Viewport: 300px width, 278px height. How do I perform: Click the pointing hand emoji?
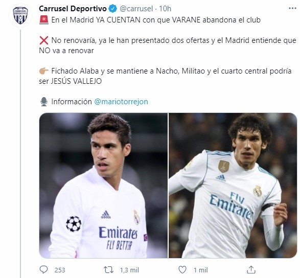point(43,71)
